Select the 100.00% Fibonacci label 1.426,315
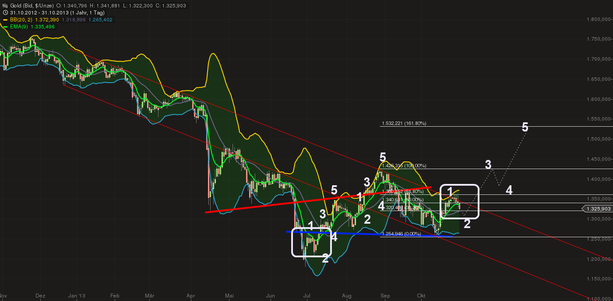The width and height of the screenshot is (613, 301). click(x=404, y=166)
